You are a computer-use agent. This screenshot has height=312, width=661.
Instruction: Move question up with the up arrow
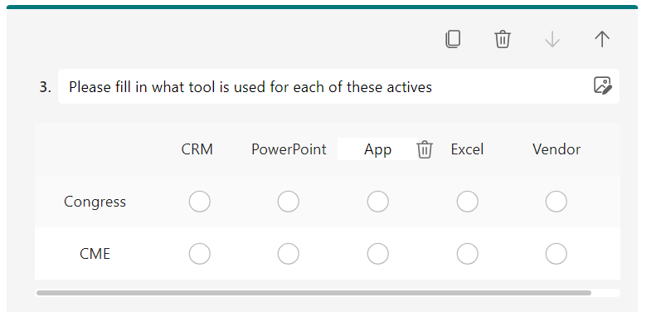point(602,40)
